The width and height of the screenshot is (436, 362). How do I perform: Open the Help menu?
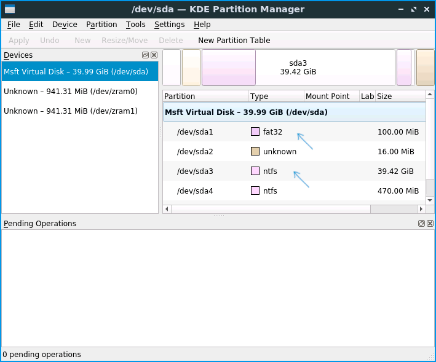[202, 25]
